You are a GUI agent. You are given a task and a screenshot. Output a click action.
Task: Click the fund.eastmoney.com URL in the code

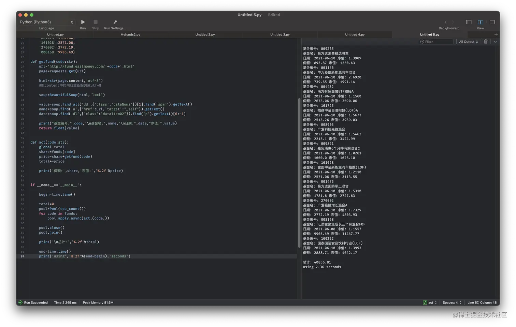[x=77, y=66]
